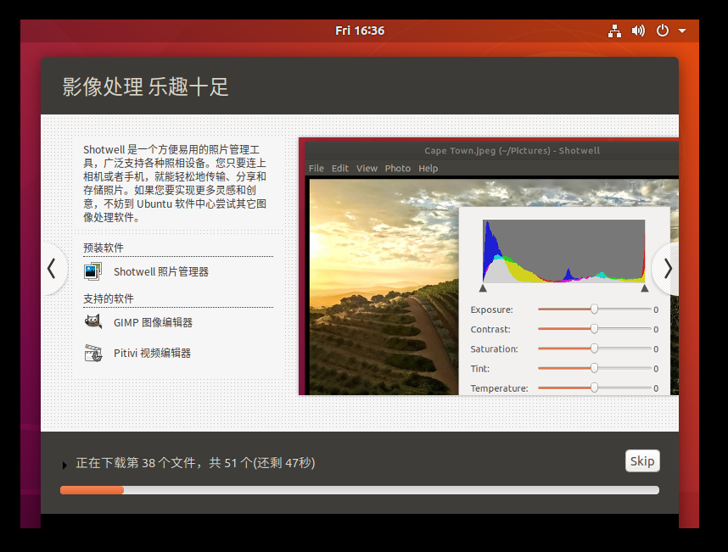Click the Shotwell description paragraph
Screen dimensions: 728x552
click(175, 183)
